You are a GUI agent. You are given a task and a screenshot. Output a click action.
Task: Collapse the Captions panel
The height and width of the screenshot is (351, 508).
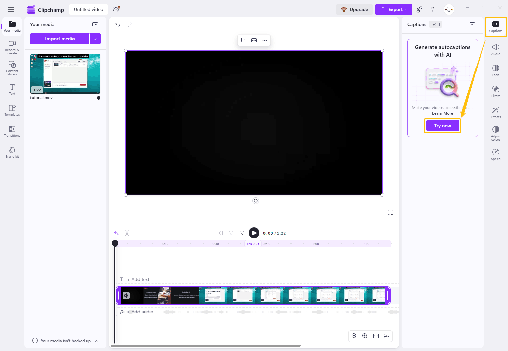tap(472, 24)
